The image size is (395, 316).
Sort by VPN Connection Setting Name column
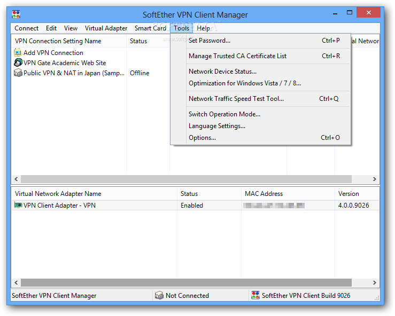69,41
